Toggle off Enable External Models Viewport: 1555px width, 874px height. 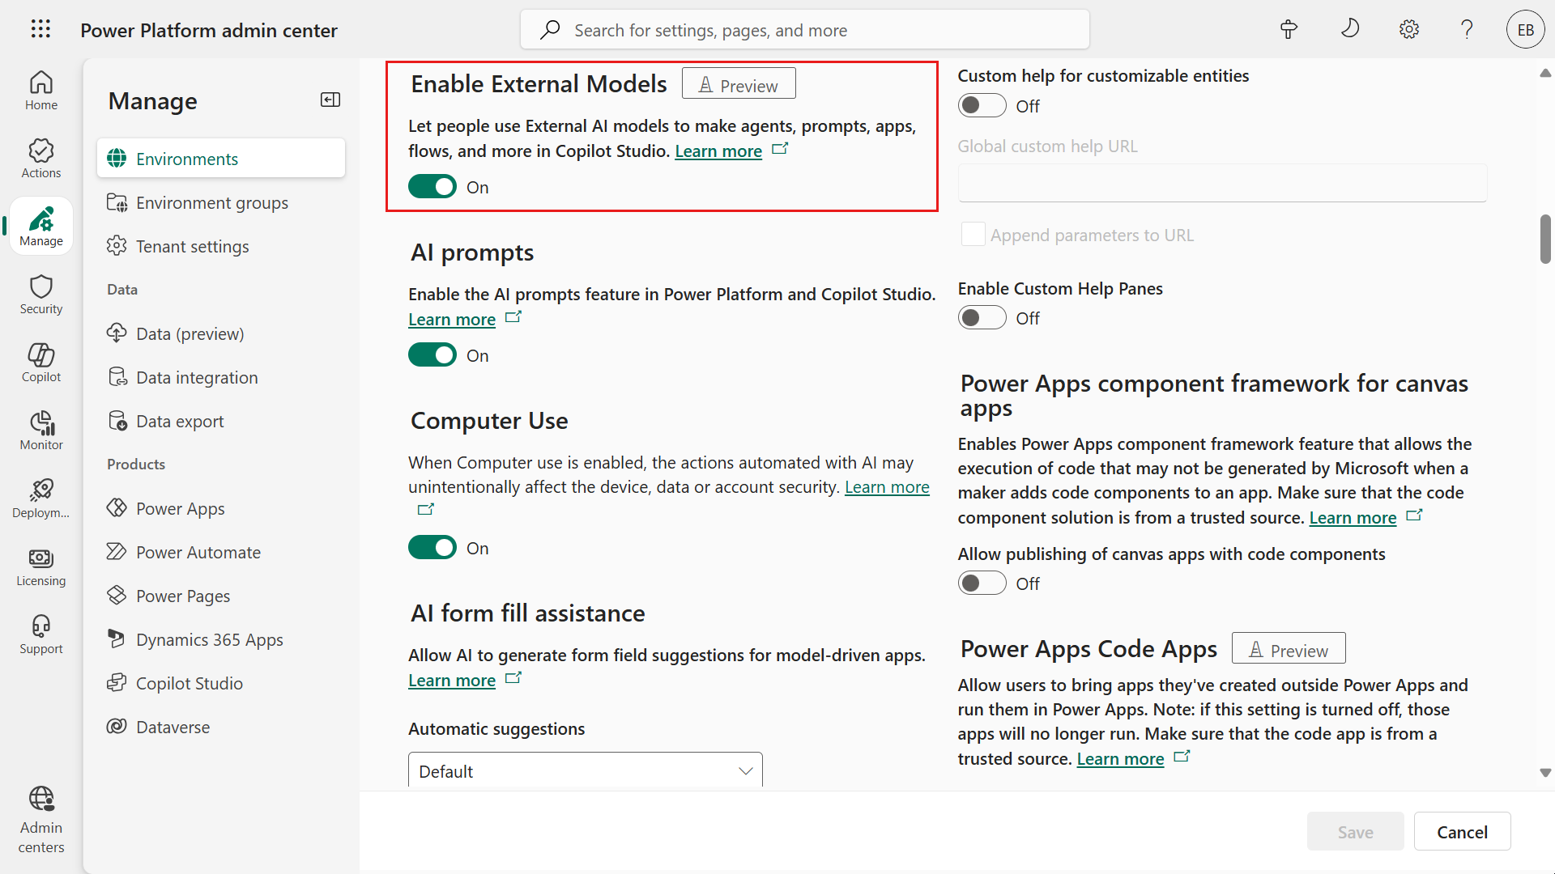click(x=432, y=186)
